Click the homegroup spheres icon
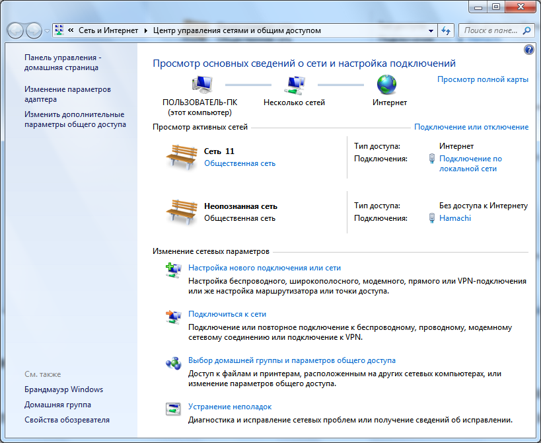Viewport: 541px width, 443px height. (173, 363)
